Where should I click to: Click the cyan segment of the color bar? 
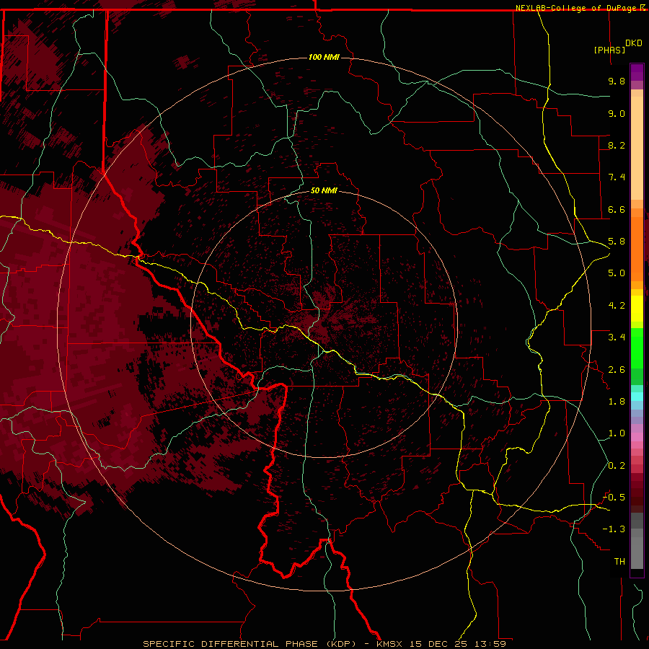point(637,397)
